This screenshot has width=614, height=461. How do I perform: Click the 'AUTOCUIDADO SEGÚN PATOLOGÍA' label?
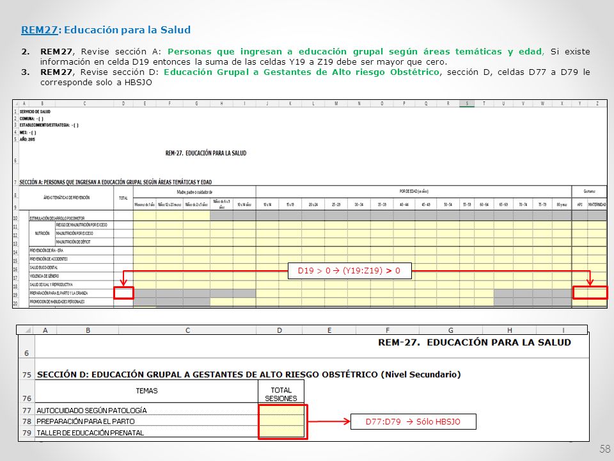pos(91,410)
